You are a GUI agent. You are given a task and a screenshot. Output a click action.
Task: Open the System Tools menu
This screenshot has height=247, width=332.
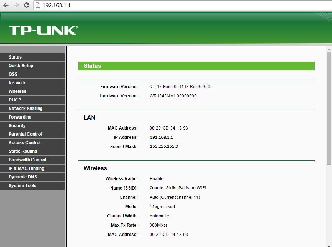(22, 185)
